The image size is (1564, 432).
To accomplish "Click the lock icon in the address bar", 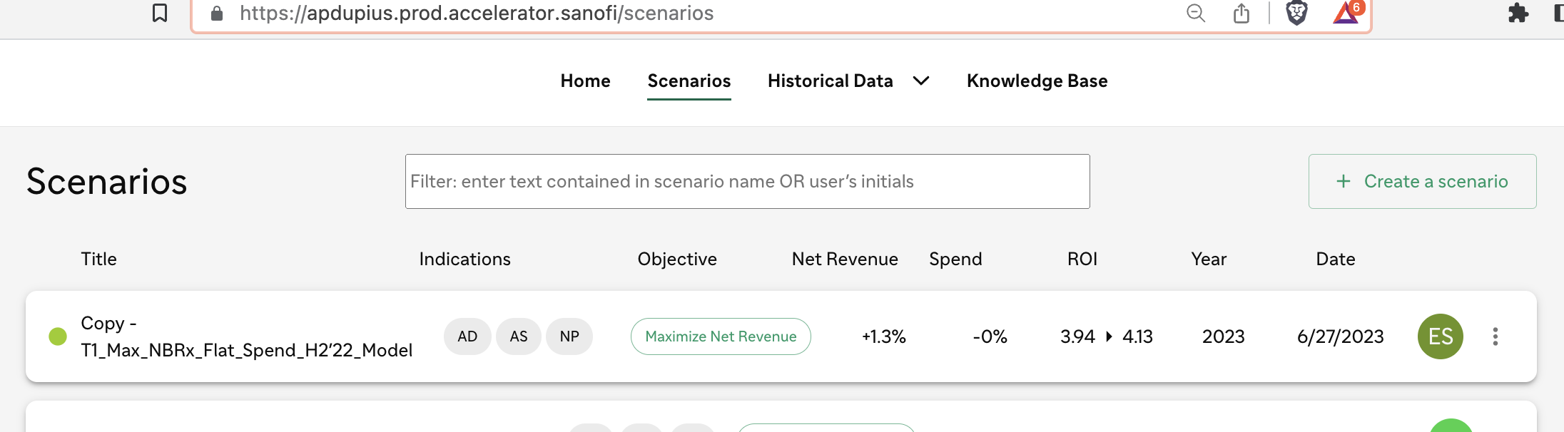I will click(217, 13).
